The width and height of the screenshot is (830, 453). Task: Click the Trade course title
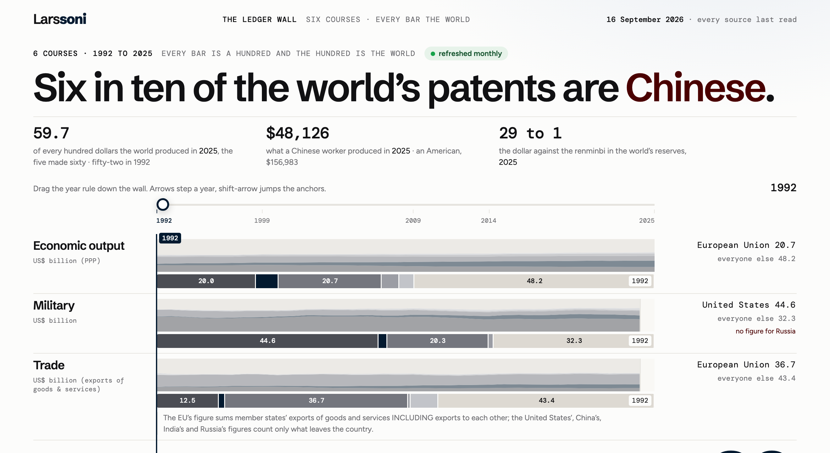tap(49, 365)
